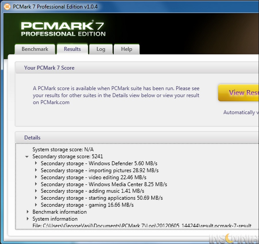Switch to the Benchmark tab
This screenshot has width=259, height=244.
click(x=35, y=49)
